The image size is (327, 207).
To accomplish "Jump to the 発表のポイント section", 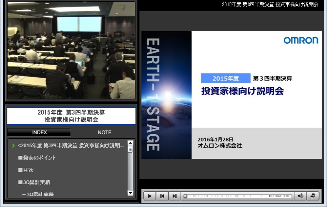I will pos(37,158).
